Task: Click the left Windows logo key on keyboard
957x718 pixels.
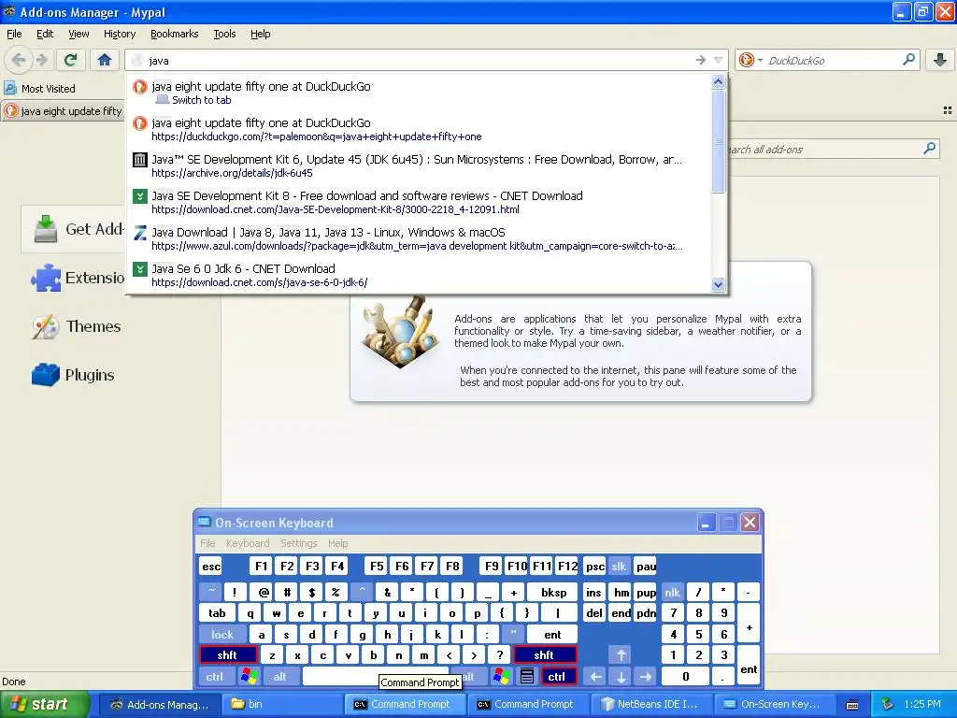Action: [x=249, y=677]
